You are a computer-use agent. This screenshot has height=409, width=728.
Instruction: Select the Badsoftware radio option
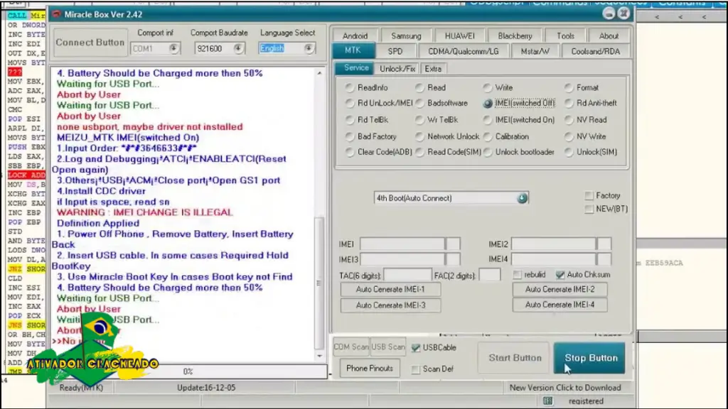point(419,104)
